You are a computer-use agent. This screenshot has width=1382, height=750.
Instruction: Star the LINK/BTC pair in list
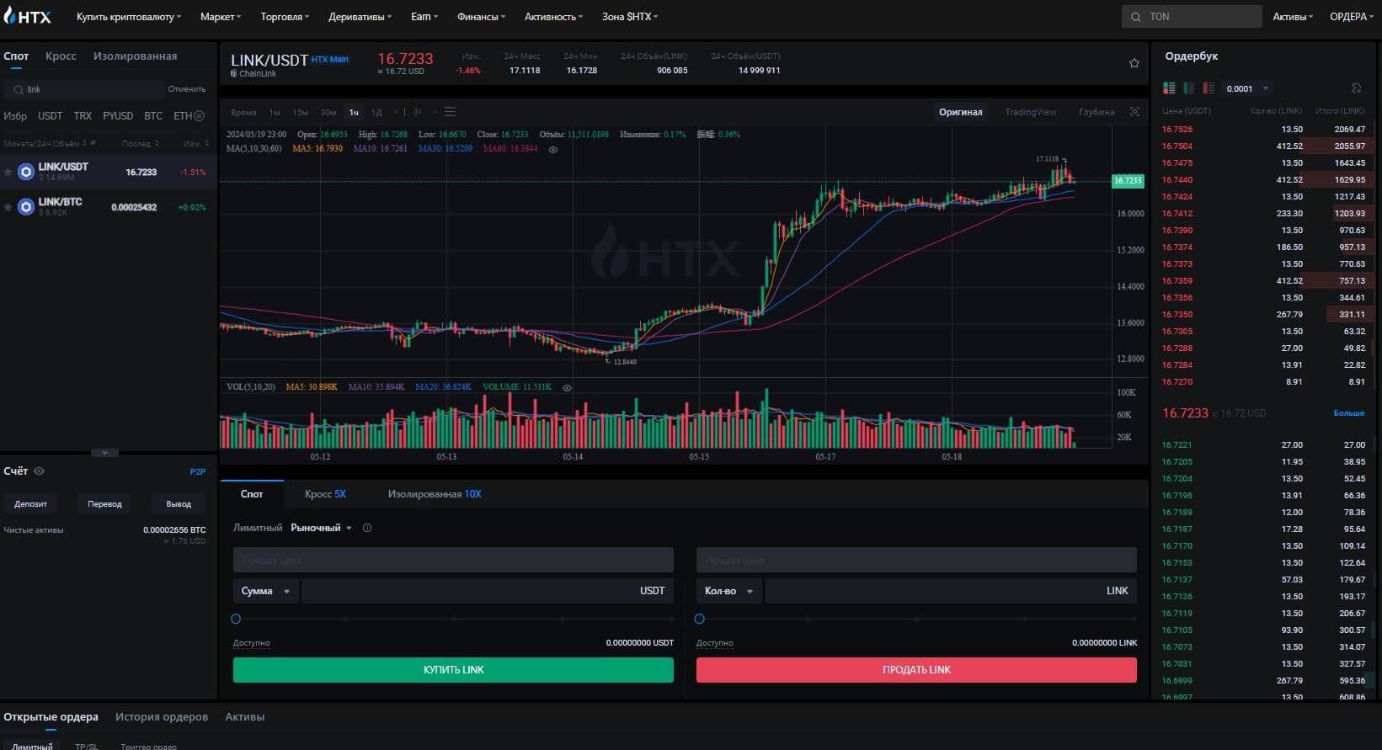8,207
